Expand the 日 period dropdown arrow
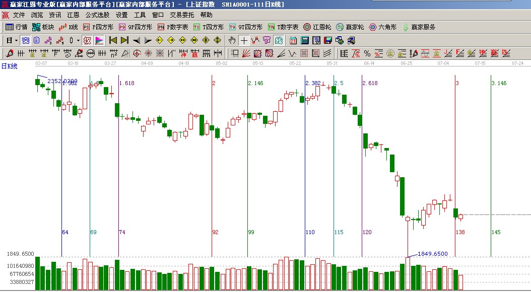Screen dimensions: 531x292 (x=16, y=40)
